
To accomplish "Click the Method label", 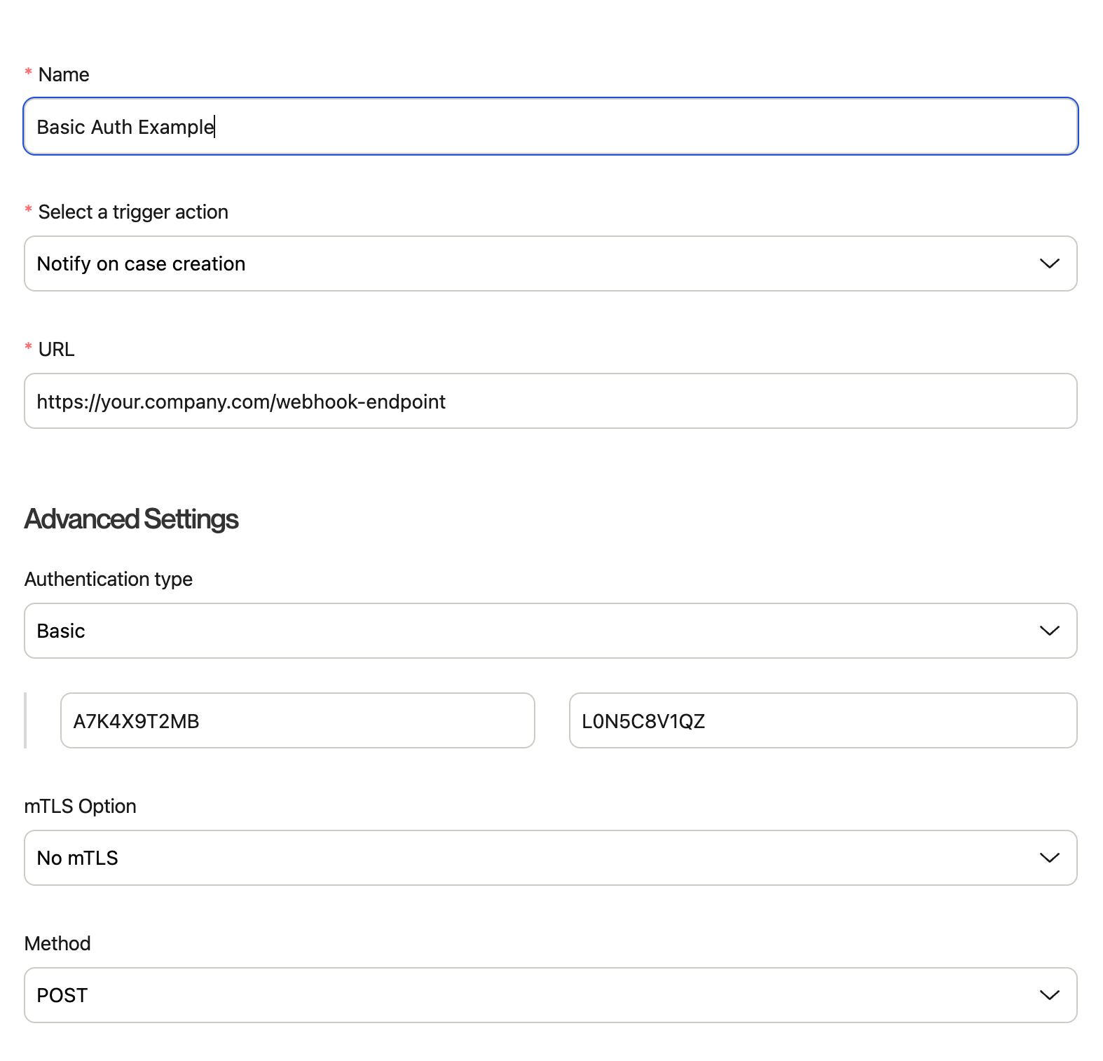I will [57, 944].
